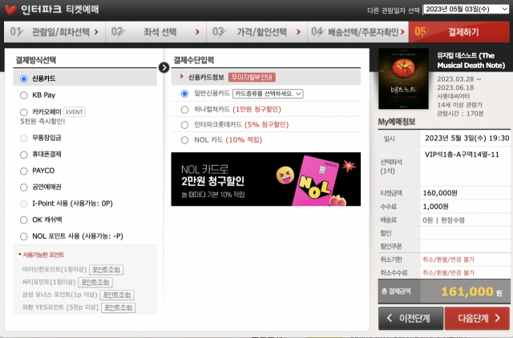Click the NOL 카드 2만원 청구할인 banner

pos(265,179)
